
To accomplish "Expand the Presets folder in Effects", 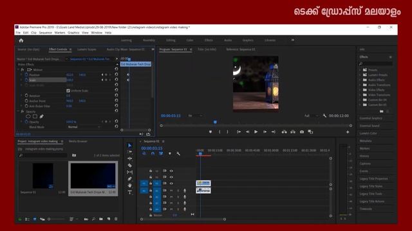I will pos(360,70).
